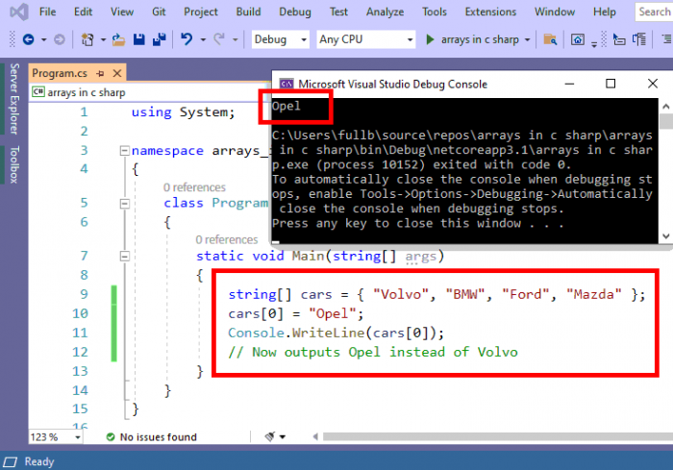Open the Extensions menu
Screen dimensions: 673x470
point(490,12)
